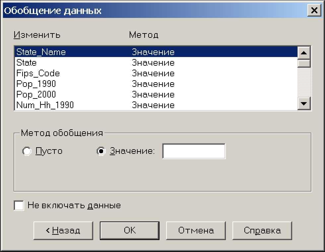Close the Обобщение данных dialog

click(313, 10)
